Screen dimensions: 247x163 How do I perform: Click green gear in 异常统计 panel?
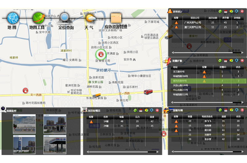point(220,12)
